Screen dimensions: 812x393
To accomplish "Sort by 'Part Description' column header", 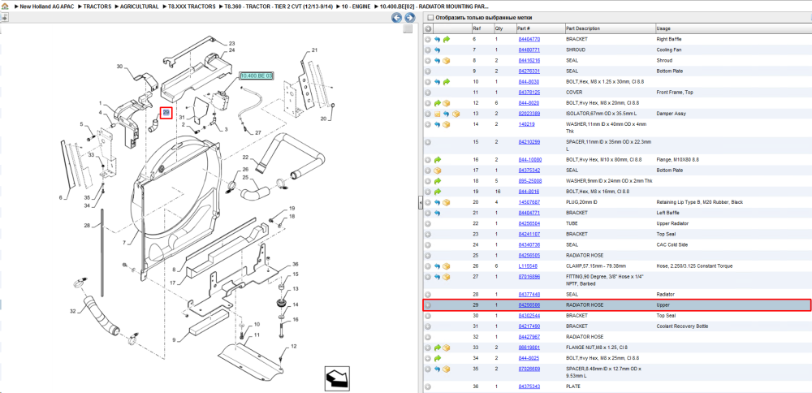I will click(583, 28).
